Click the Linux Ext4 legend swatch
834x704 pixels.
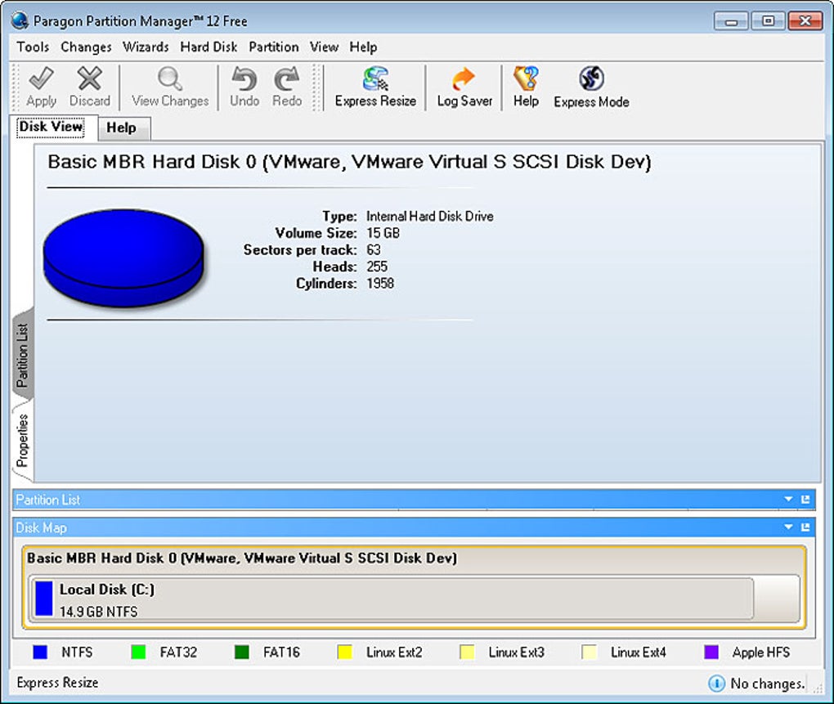point(590,652)
